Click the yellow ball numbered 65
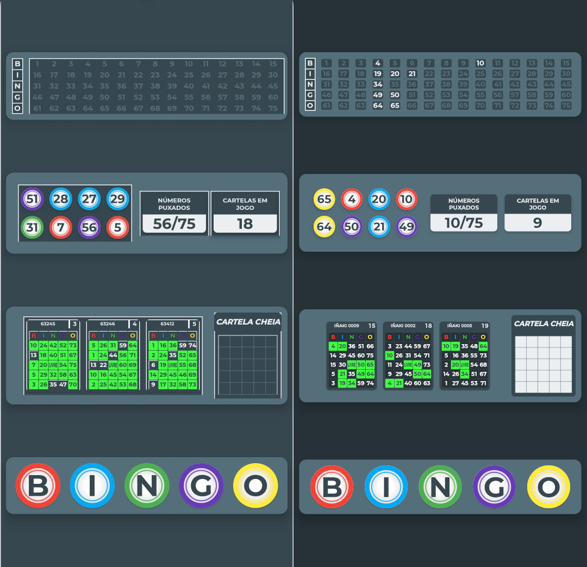This screenshot has width=587, height=567. click(x=324, y=199)
